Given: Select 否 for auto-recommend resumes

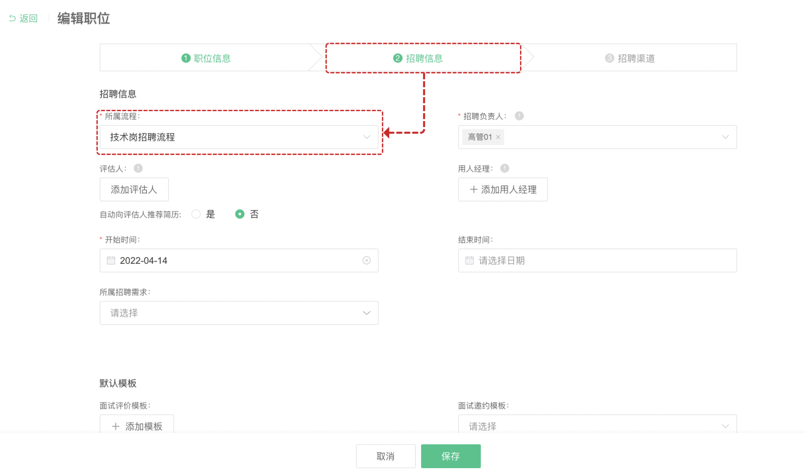Looking at the screenshot, I should [240, 214].
